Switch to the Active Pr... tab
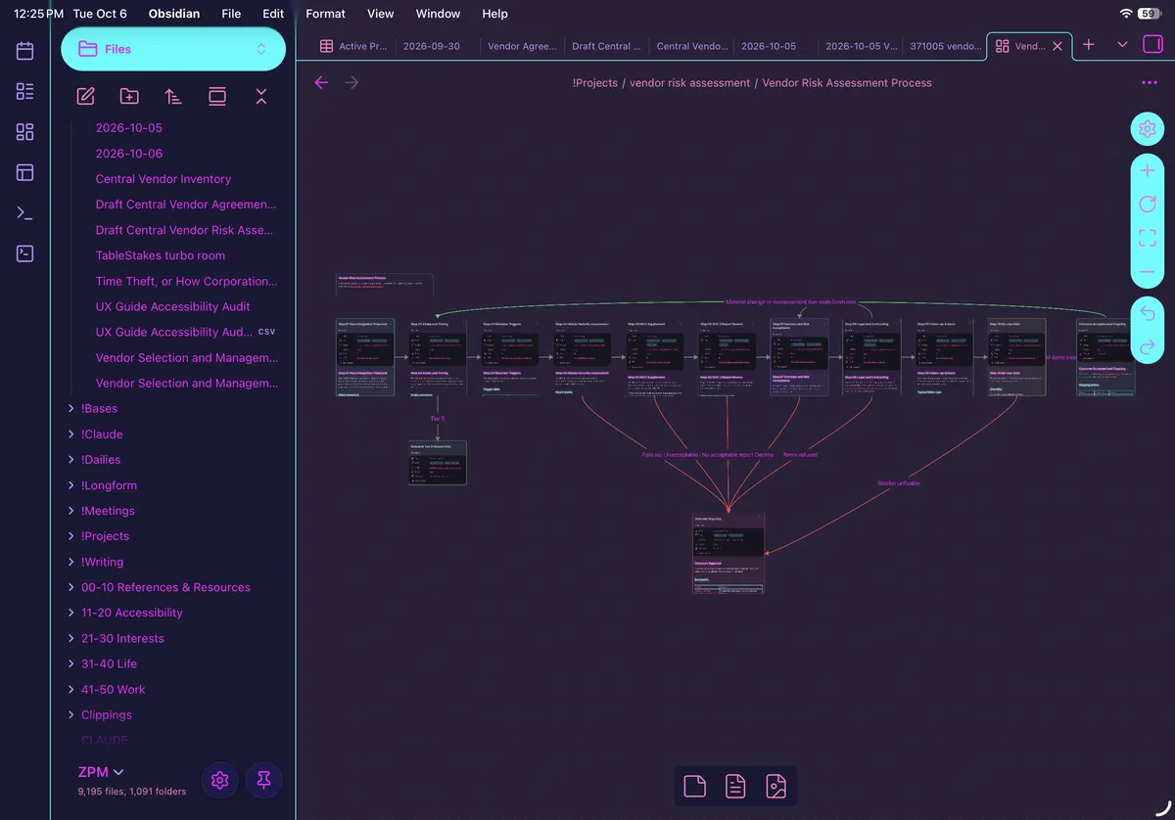The image size is (1175, 820). [354, 46]
